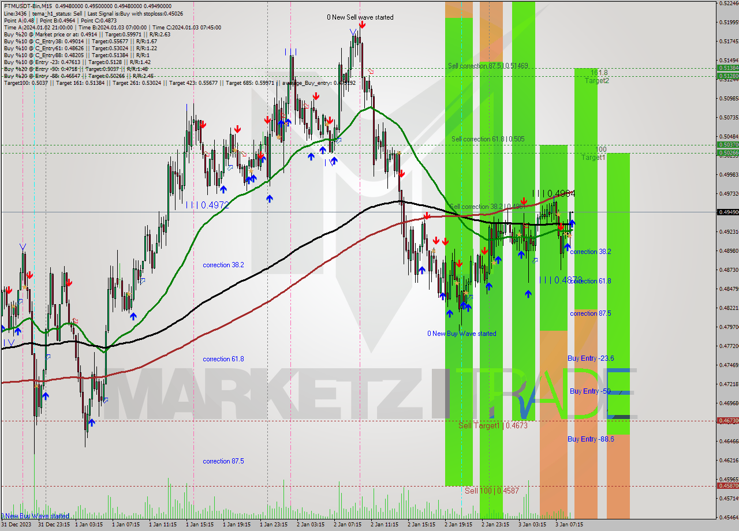Click 'correction 38.2' label beside the 3 Jan candles

591,252
